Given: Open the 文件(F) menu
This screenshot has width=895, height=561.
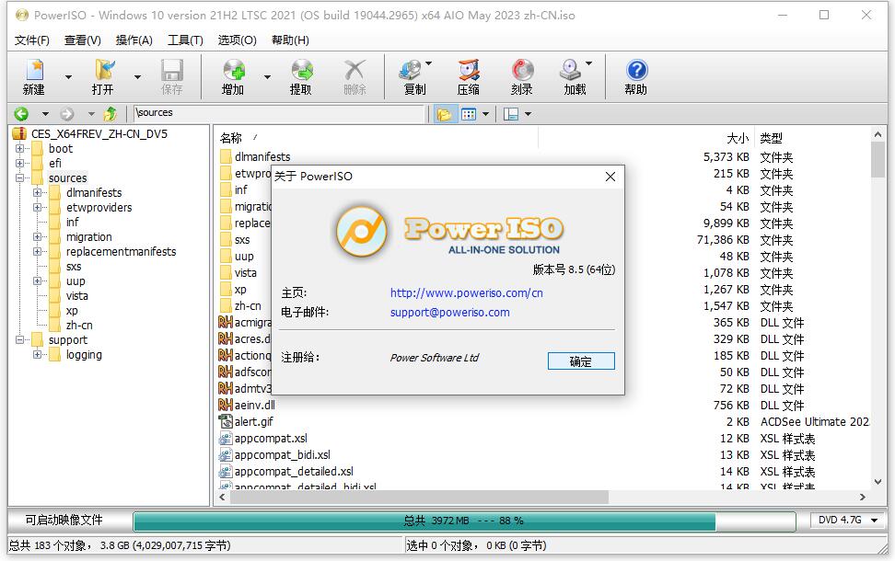Looking at the screenshot, I should 32,40.
